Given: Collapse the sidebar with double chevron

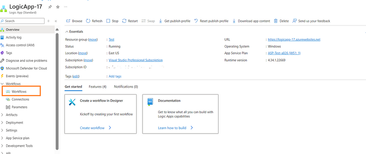Looking at the screenshot, I should coord(56,21).
